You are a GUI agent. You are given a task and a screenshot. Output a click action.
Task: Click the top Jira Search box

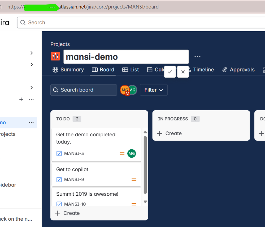pyautogui.click(x=141, y=23)
